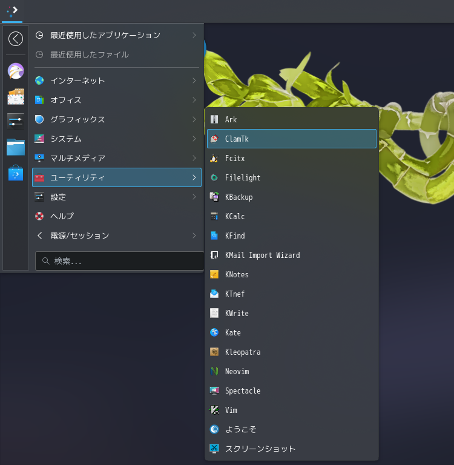
Task: Select 最近使用したファイル entry
Action: pyautogui.click(x=117, y=54)
